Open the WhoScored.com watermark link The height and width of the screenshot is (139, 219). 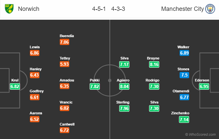[x=200, y=134]
